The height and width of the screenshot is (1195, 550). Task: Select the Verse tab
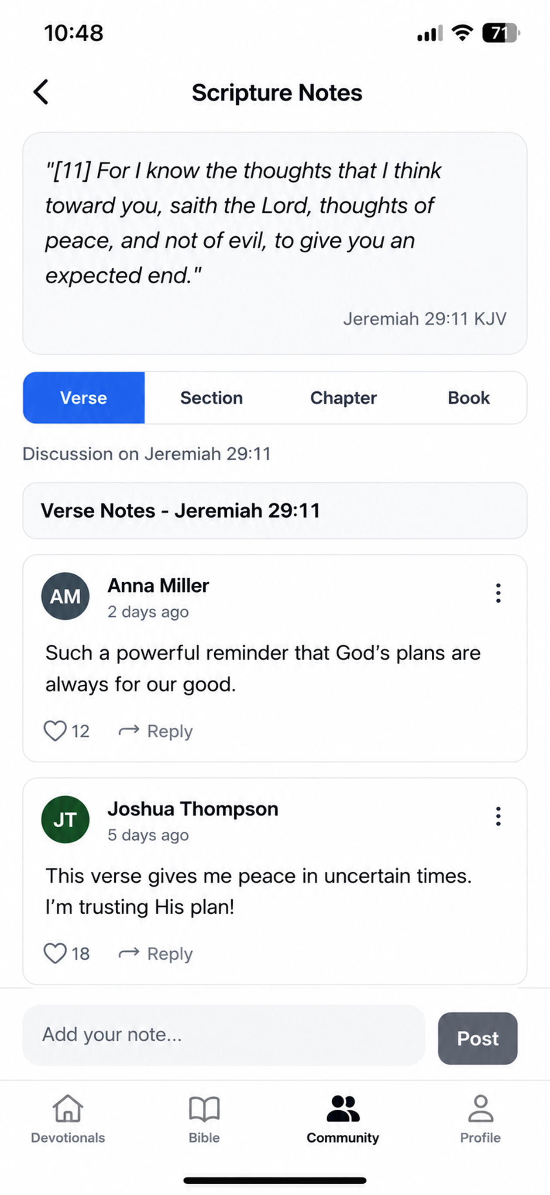[84, 397]
